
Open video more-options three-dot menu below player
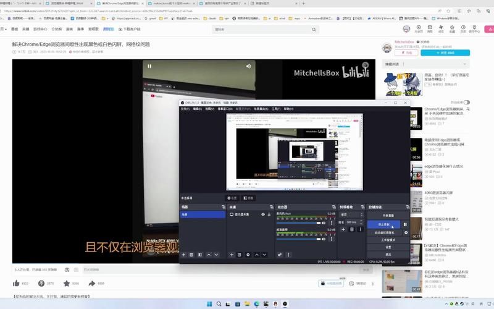(373, 284)
